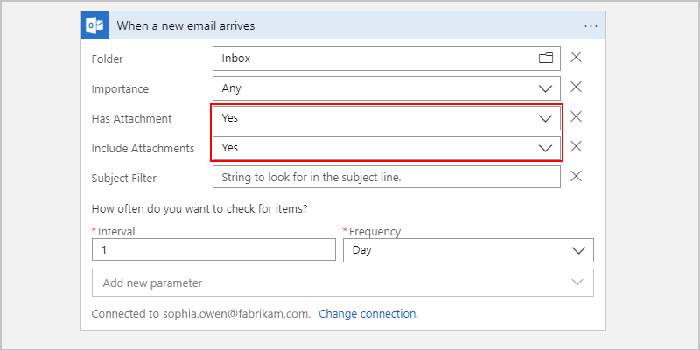The image size is (700, 350).
Task: Open the Has Attachment dropdown
Action: pyautogui.click(x=387, y=118)
